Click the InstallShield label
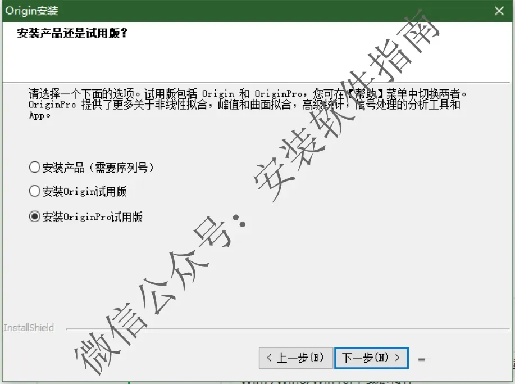This screenshot has height=384, width=515. click(29, 328)
